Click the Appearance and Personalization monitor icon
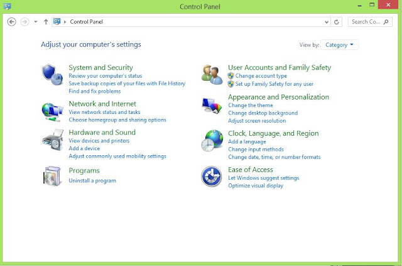The image size is (402, 266). pos(212,106)
